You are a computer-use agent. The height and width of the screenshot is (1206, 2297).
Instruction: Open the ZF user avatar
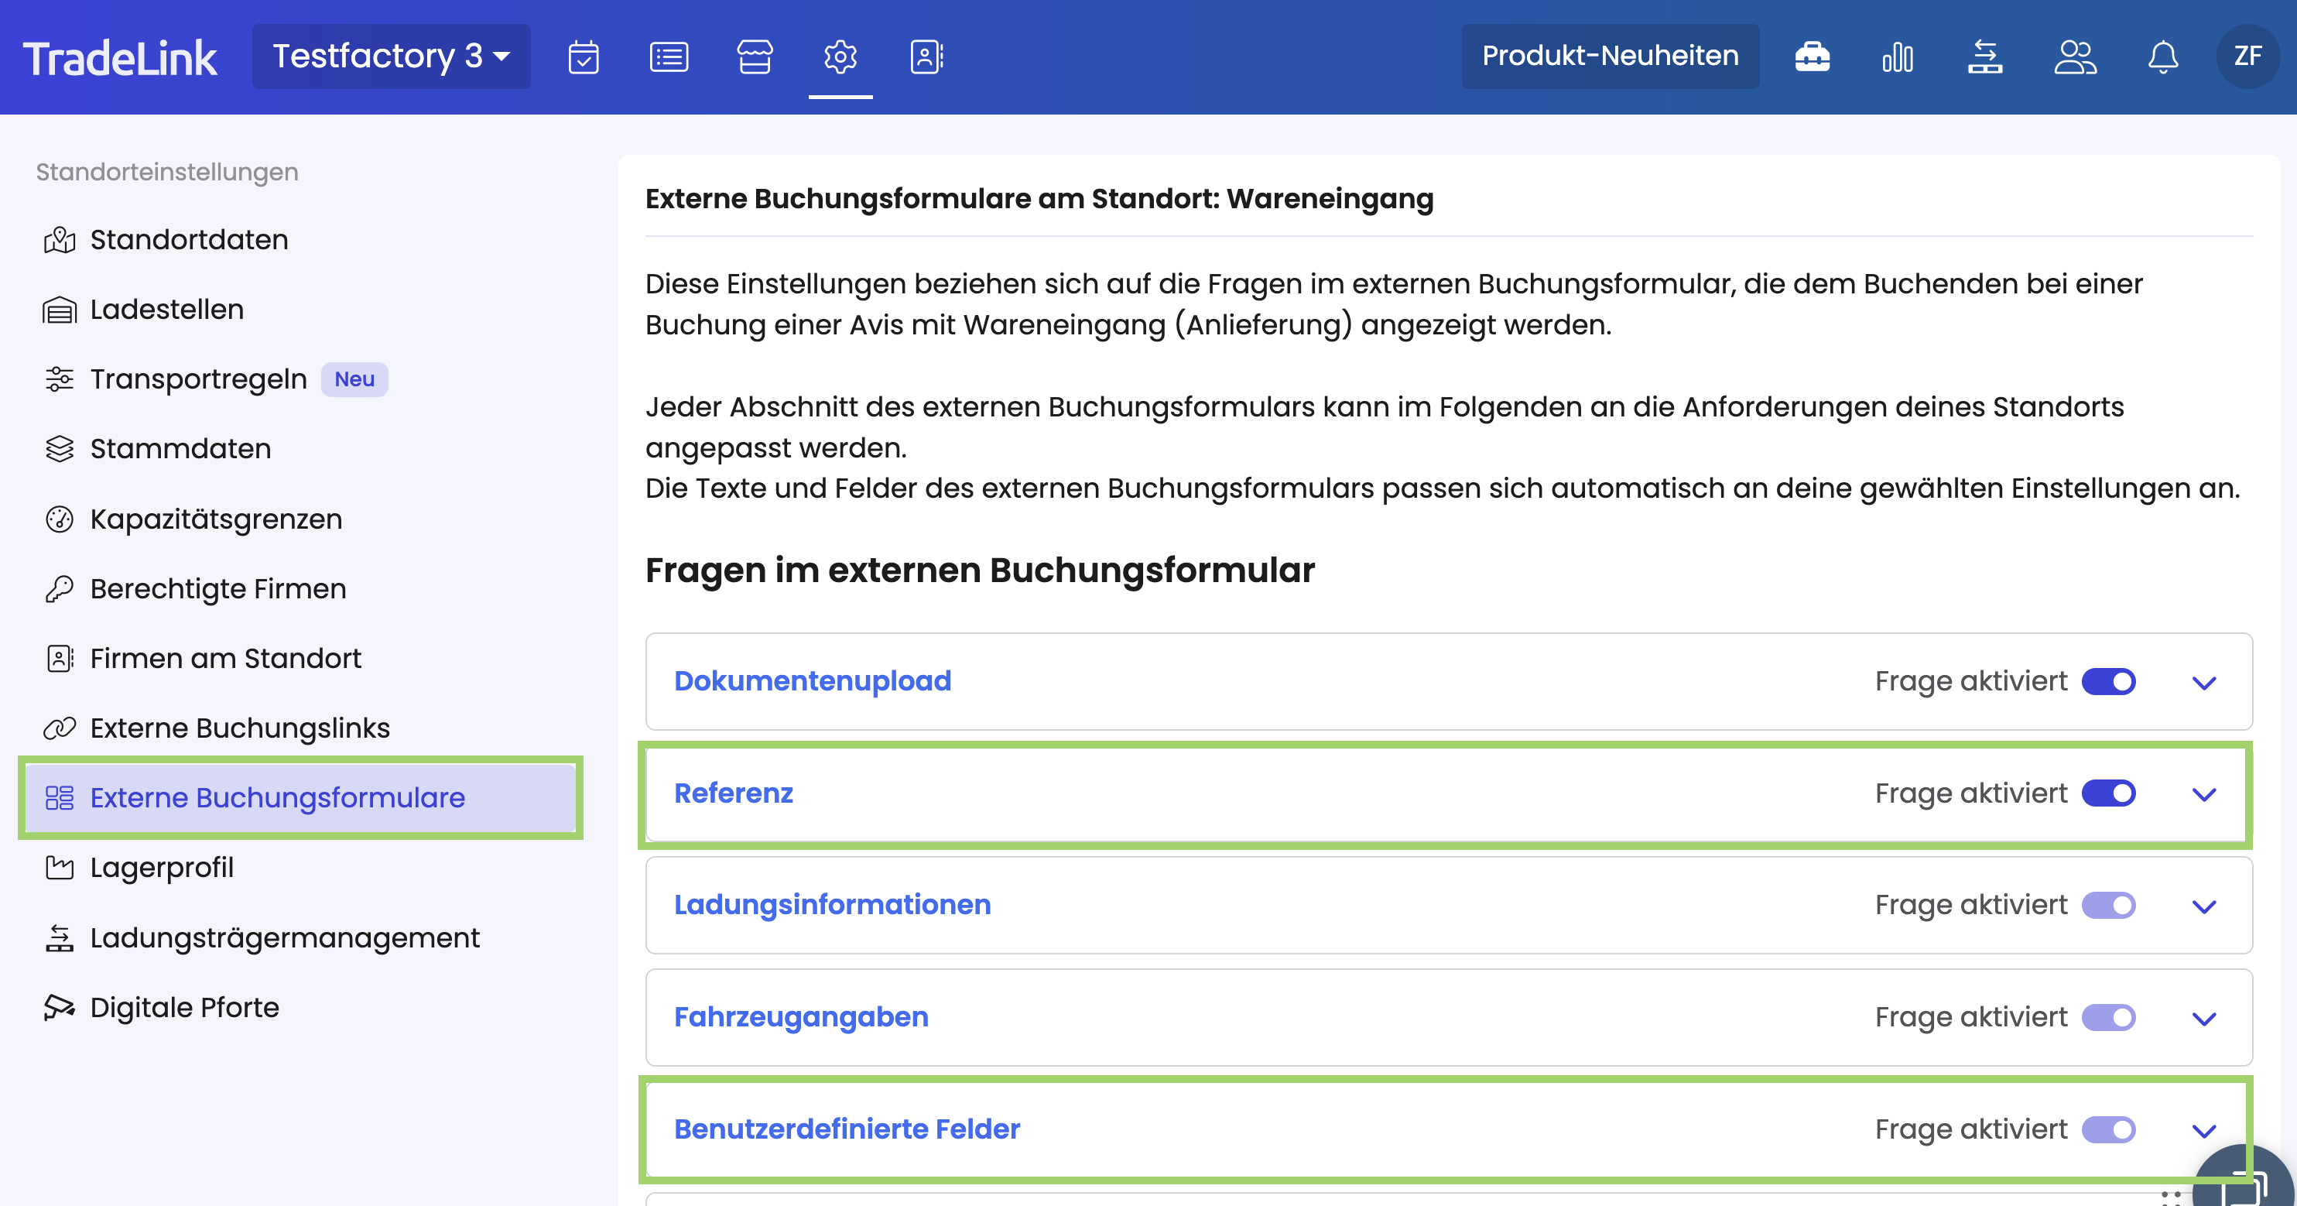(x=2247, y=57)
